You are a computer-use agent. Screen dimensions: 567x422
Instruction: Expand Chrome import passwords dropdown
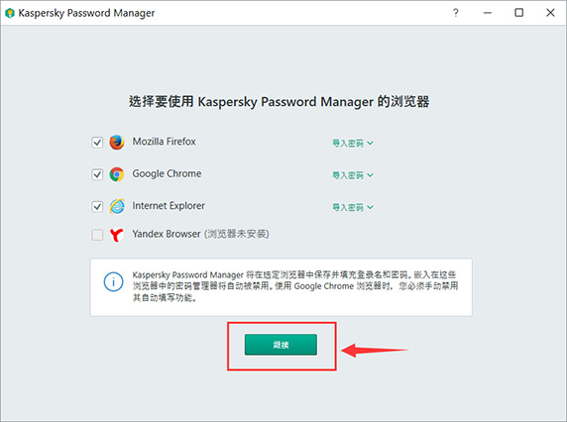(353, 175)
